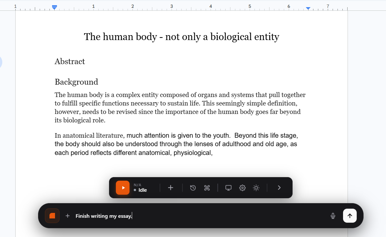Open settings gear icon
The height and width of the screenshot is (237, 386).
(242, 188)
